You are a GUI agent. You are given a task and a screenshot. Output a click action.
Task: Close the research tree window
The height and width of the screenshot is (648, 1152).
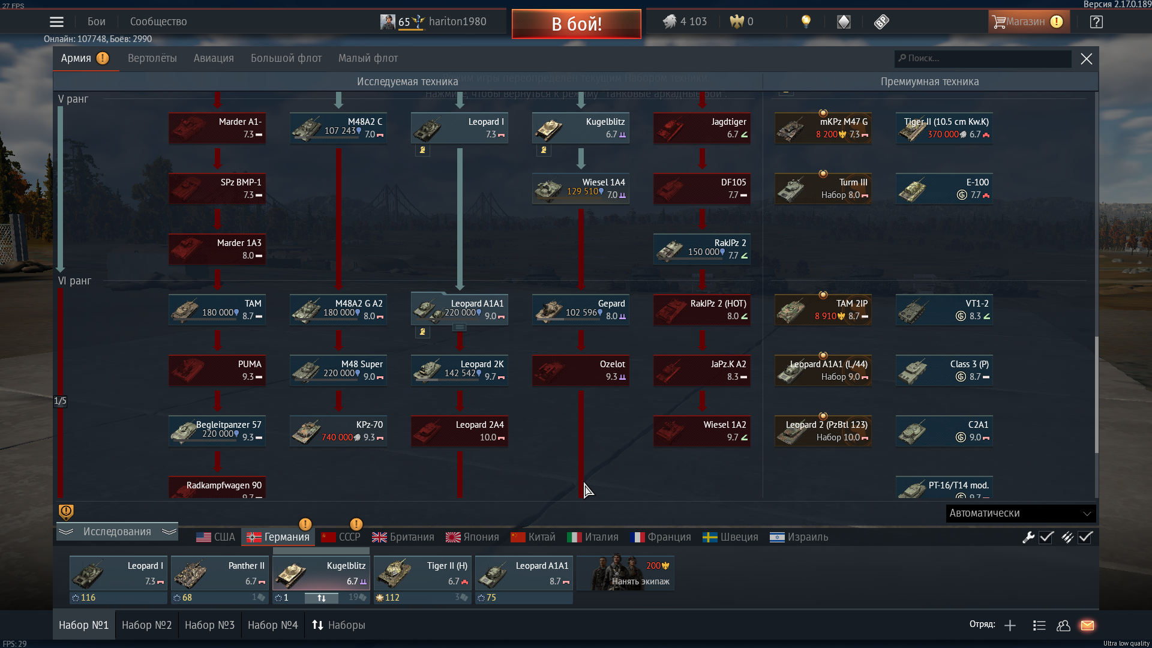pyautogui.click(x=1087, y=59)
